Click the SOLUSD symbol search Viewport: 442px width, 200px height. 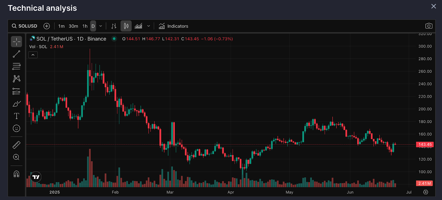(x=25, y=26)
